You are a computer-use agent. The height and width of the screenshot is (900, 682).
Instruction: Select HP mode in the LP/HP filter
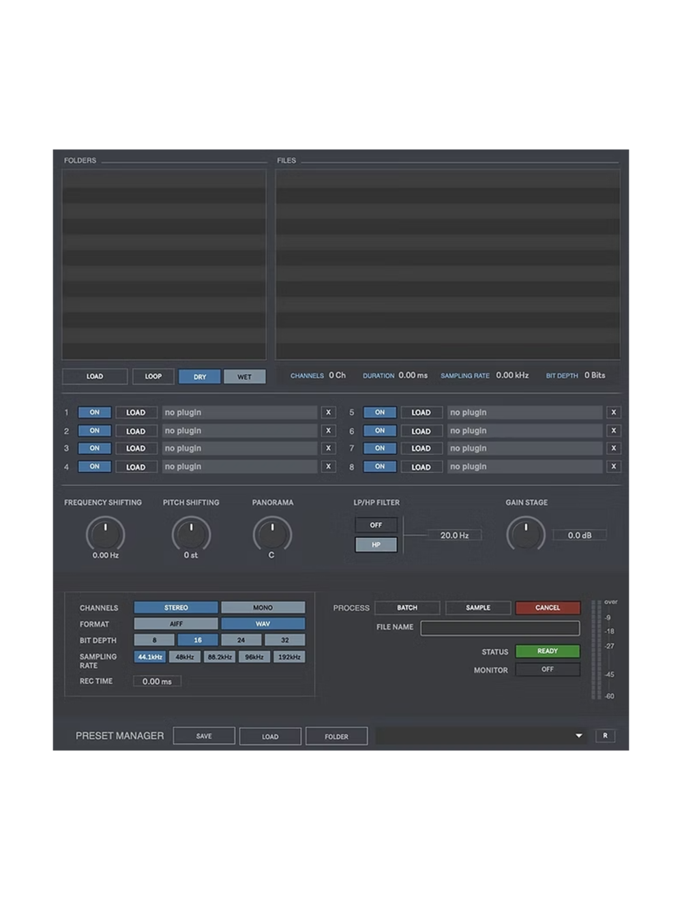click(x=376, y=544)
